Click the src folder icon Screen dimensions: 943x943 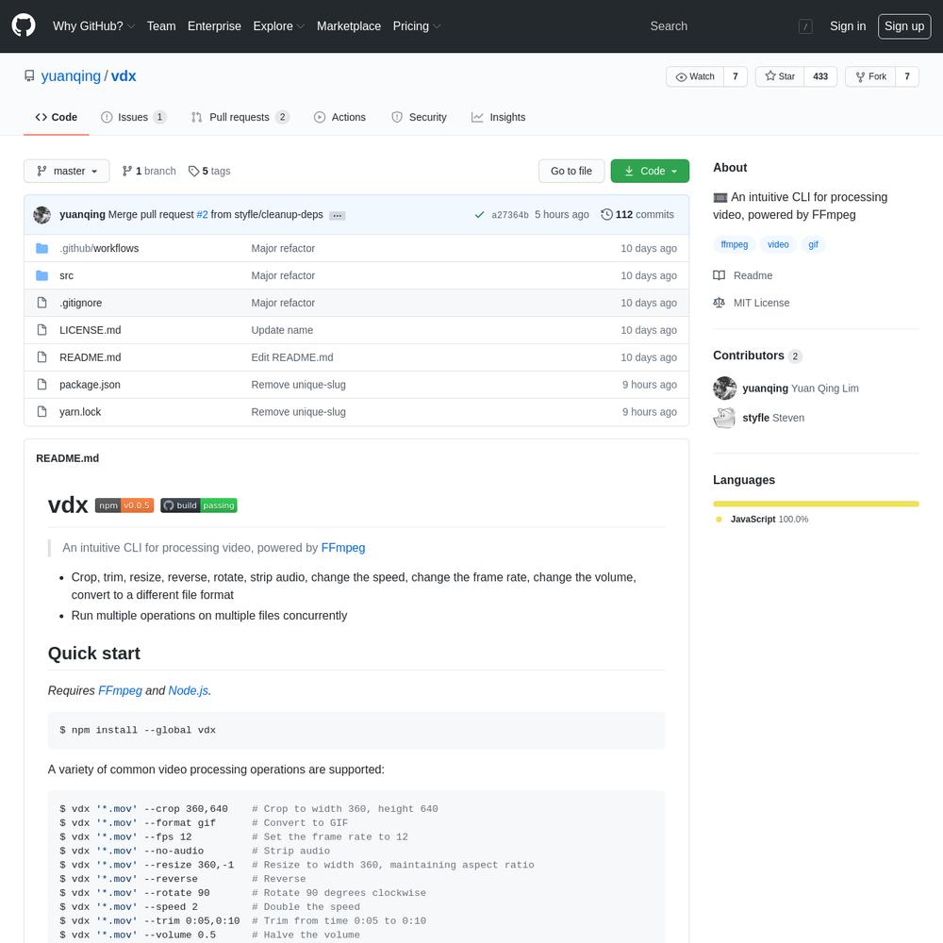point(41,275)
